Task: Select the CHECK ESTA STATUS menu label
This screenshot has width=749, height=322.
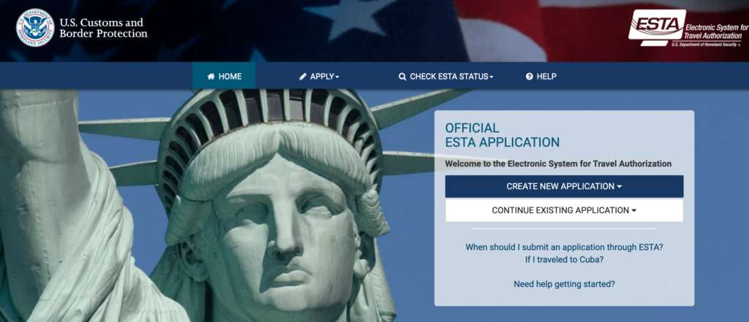Action: 449,77
